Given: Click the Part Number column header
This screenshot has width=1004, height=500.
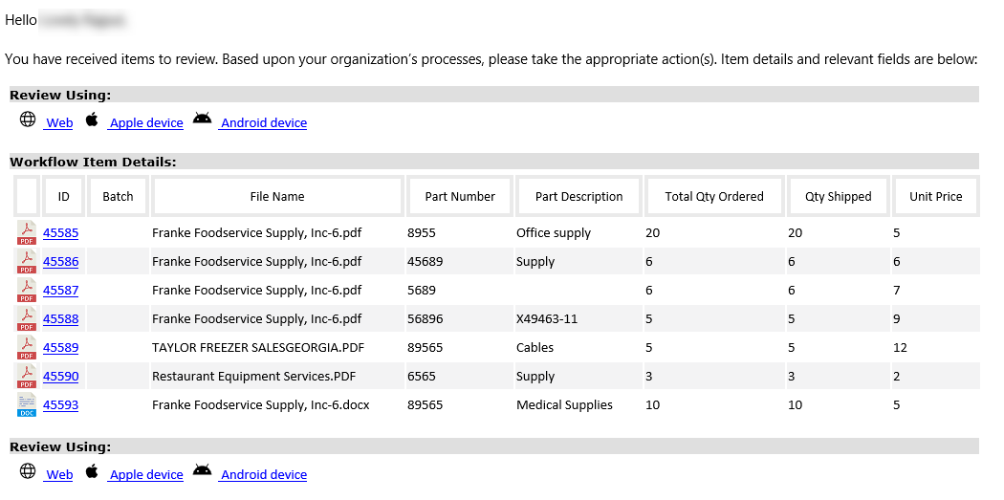Looking at the screenshot, I should point(460,197).
